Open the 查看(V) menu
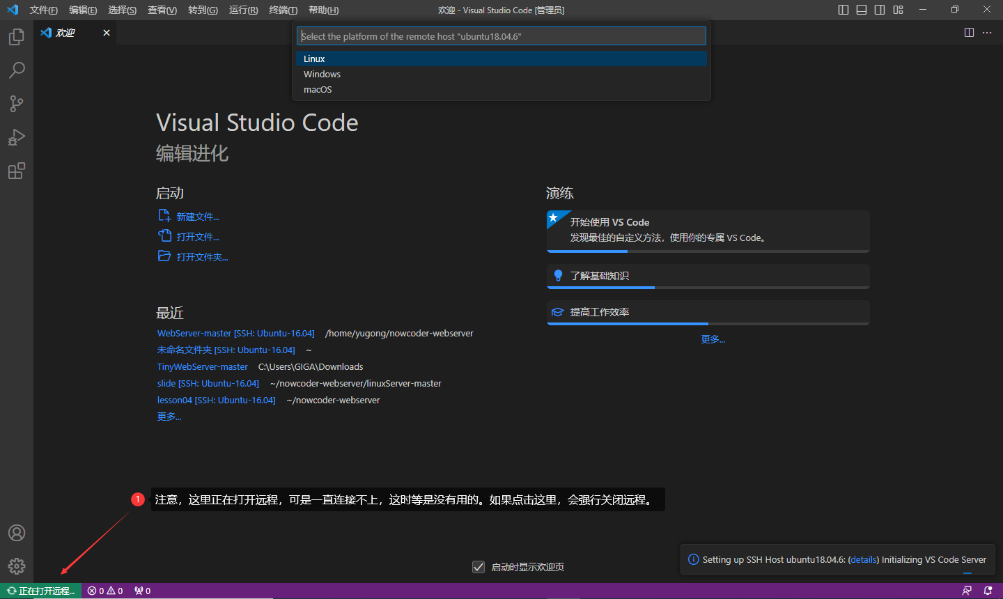Viewport: 1003px width, 599px height. coord(162,10)
